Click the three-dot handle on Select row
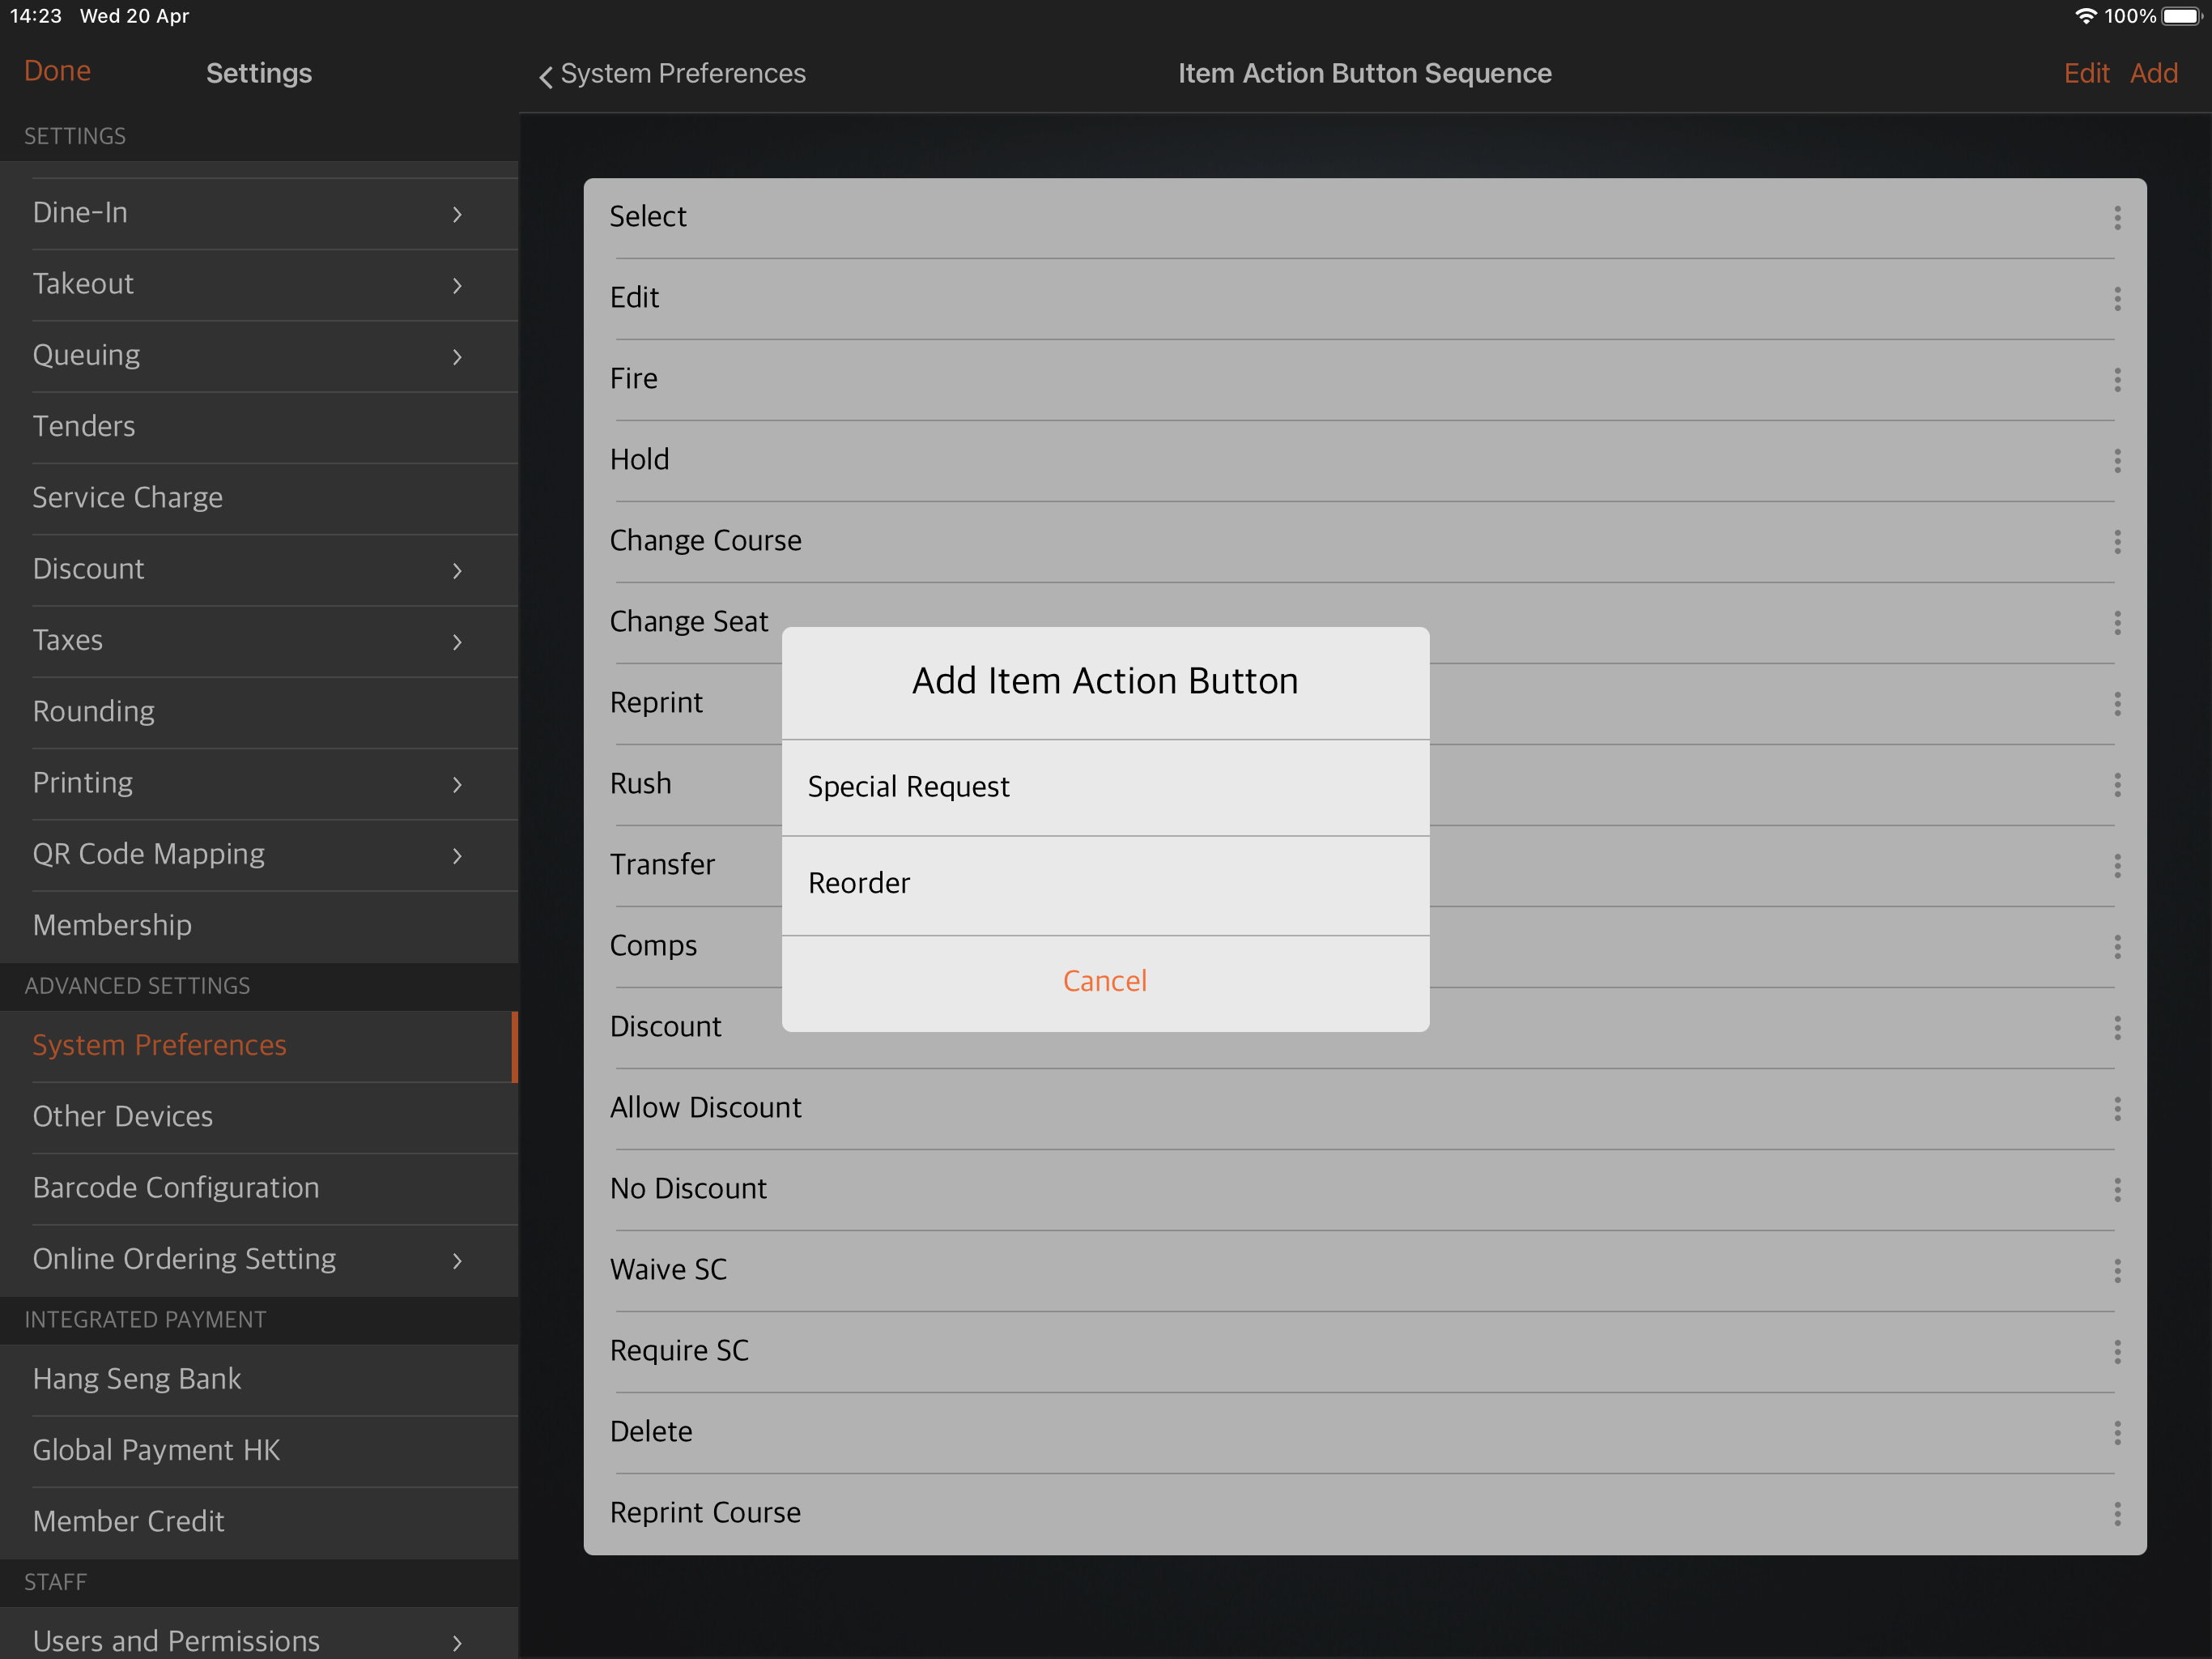This screenshot has width=2212, height=1659. pos(2117,217)
